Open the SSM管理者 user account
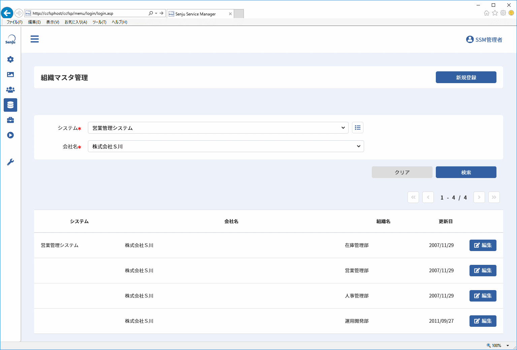 click(x=484, y=40)
